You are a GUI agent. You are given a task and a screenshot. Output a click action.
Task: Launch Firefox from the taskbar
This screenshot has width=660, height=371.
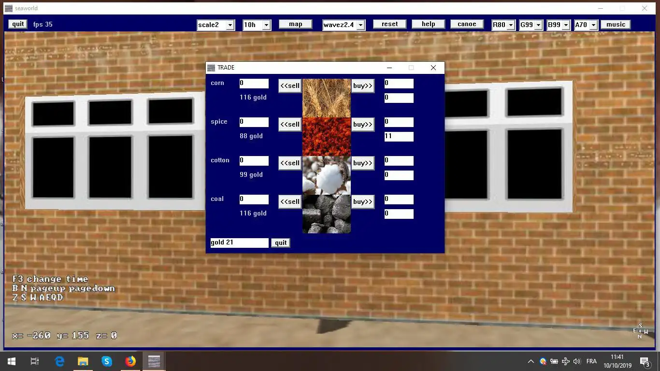point(130,361)
